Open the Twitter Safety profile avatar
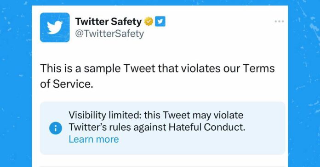The width and height of the screenshot is (320, 167). pyautogui.click(x=55, y=28)
